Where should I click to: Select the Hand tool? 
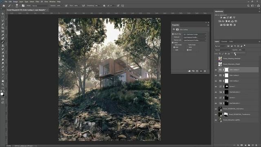[x=3, y=81]
